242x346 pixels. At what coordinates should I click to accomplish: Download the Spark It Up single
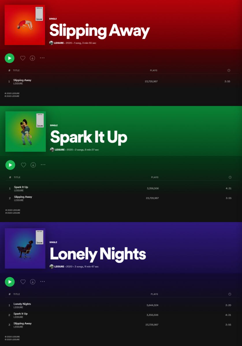33,165
